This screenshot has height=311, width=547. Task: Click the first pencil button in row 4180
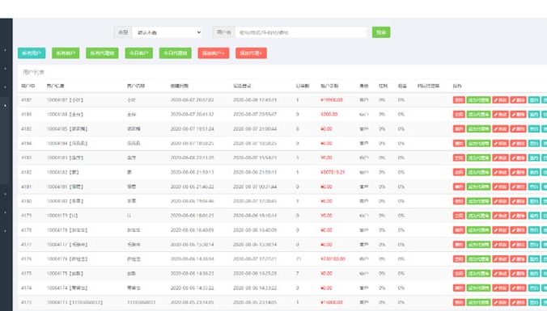(x=500, y=201)
